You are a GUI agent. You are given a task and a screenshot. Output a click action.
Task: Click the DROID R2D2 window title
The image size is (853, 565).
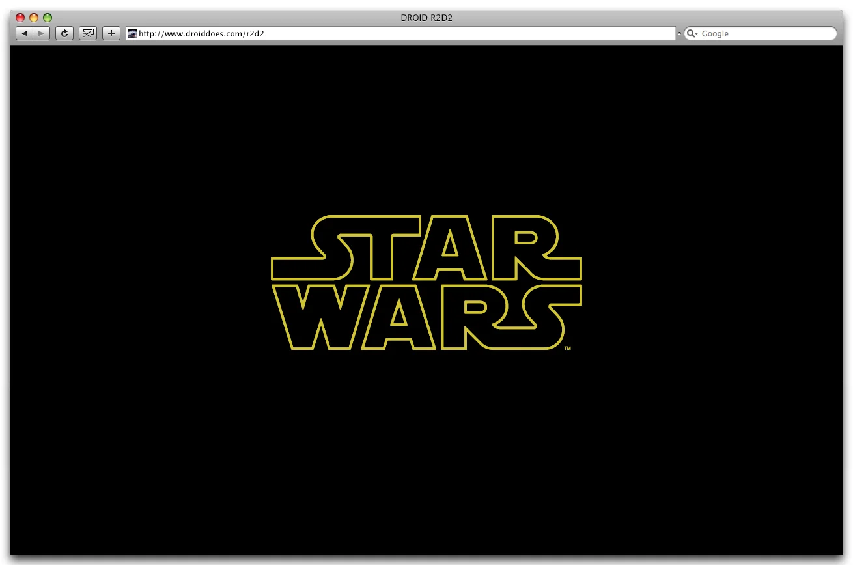pos(426,18)
